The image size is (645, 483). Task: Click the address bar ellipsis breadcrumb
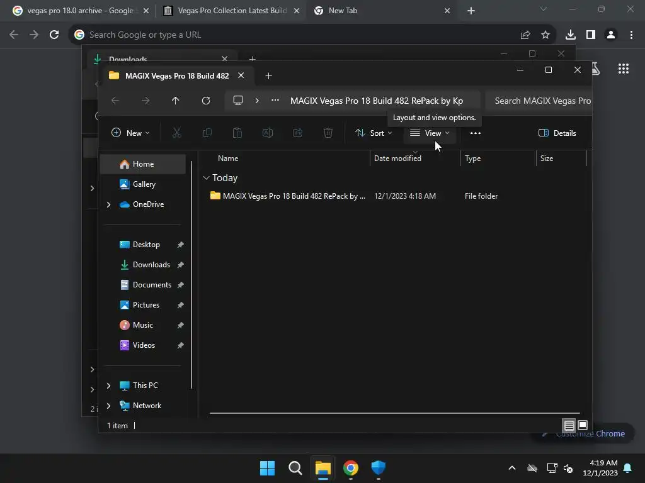pos(275,101)
